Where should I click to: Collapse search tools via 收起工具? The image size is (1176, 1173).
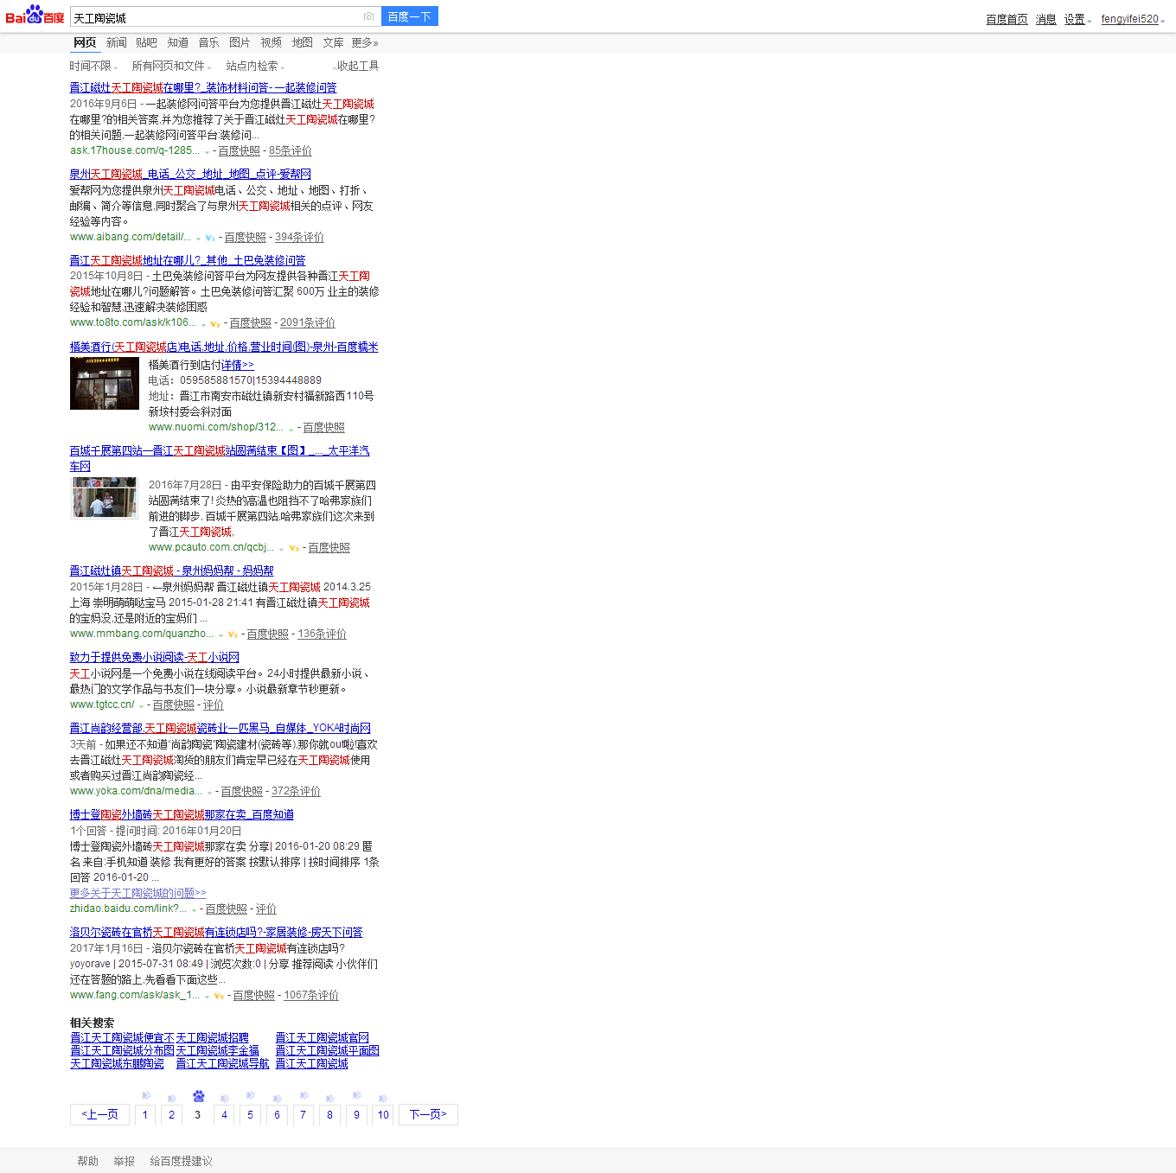(x=356, y=66)
